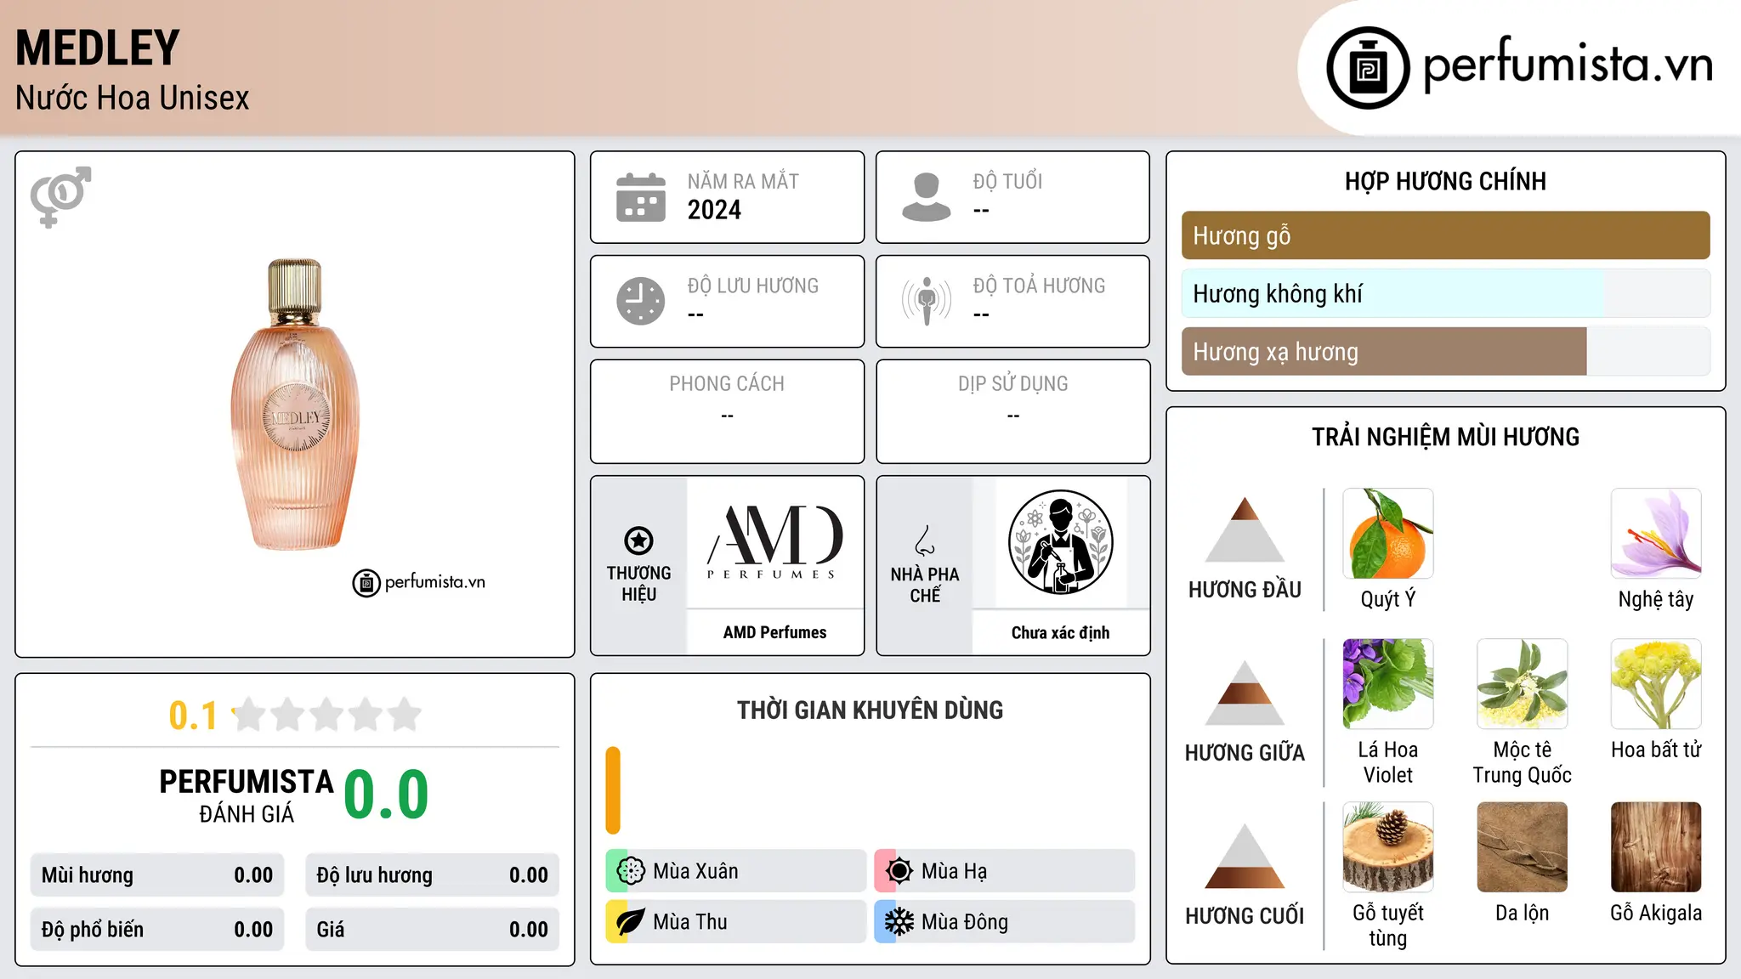Click the Hương giữa pyramid icon
This screenshot has width=1741, height=979.
tap(1245, 693)
